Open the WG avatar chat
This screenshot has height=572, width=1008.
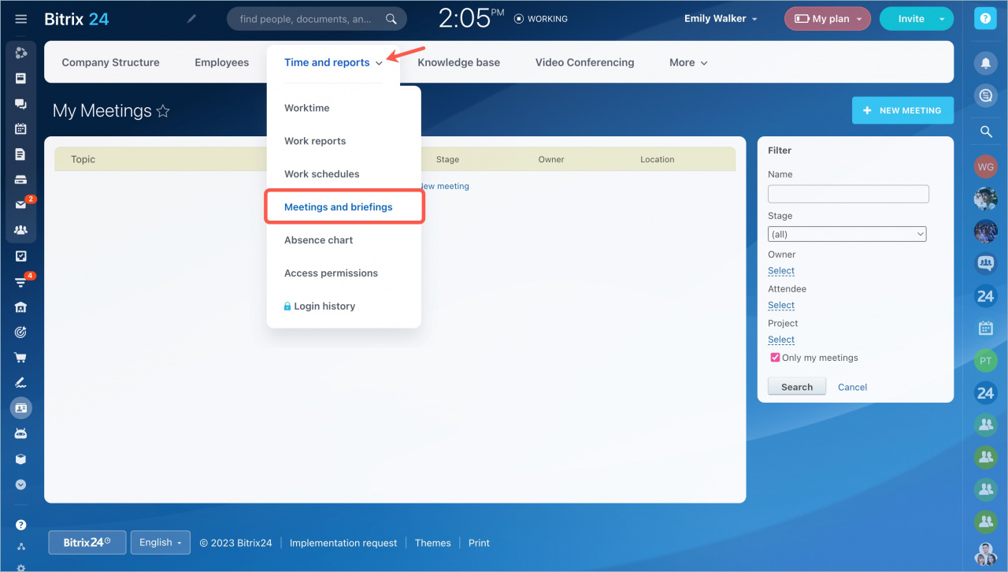[985, 166]
